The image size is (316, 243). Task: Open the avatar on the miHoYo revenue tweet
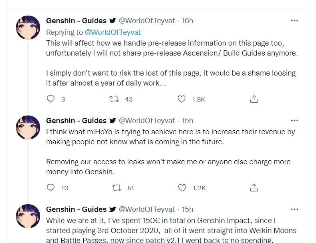(28, 127)
